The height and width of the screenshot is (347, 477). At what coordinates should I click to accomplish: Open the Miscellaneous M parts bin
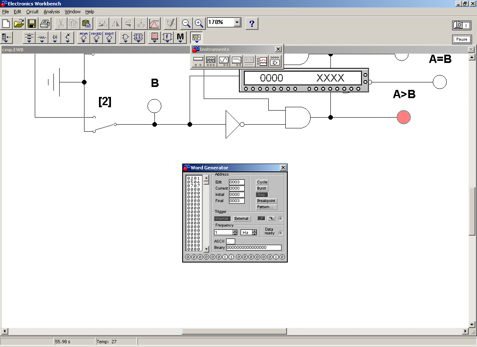(180, 38)
